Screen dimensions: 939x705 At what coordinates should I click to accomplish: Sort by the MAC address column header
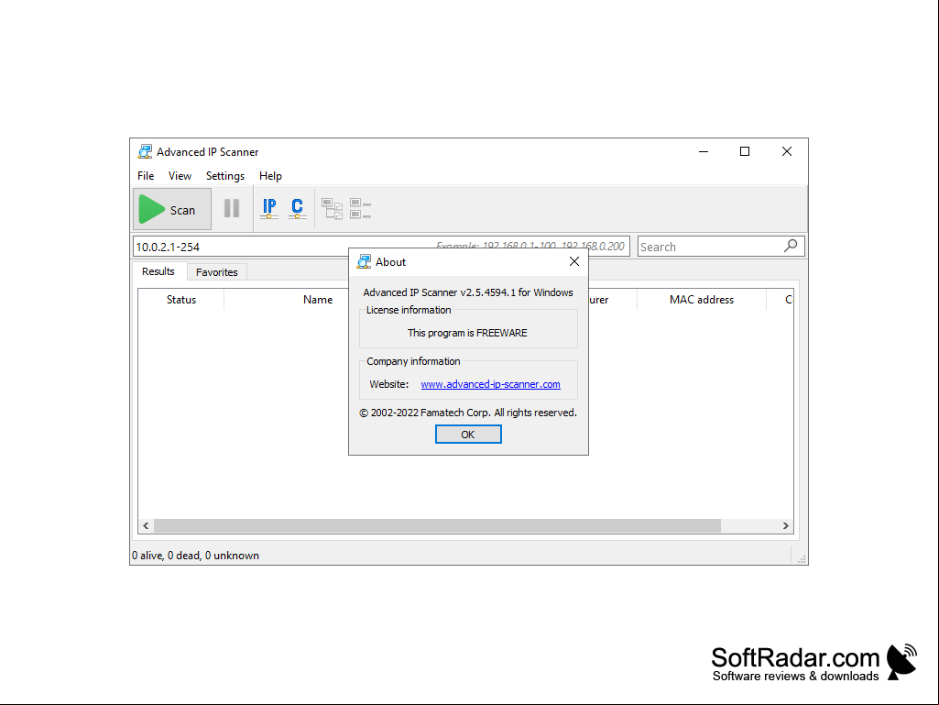tap(701, 300)
